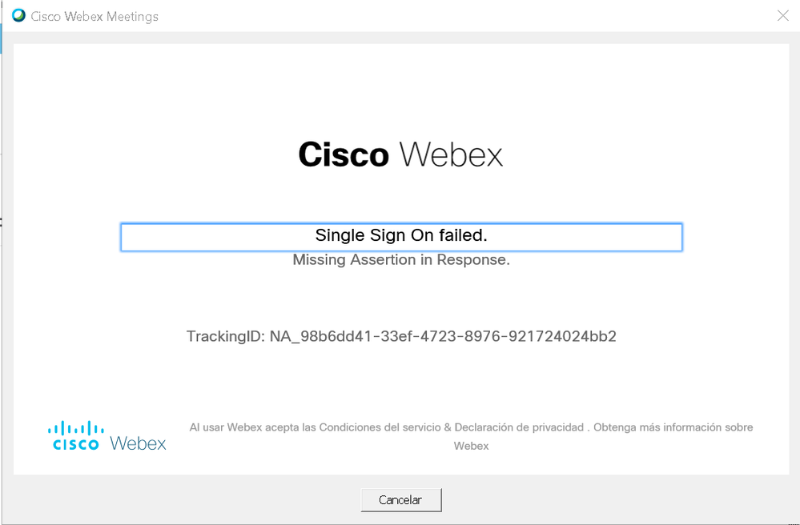Open the Condiciones del servicio link

380,427
